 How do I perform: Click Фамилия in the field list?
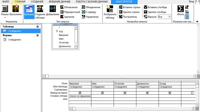coord(63,35)
